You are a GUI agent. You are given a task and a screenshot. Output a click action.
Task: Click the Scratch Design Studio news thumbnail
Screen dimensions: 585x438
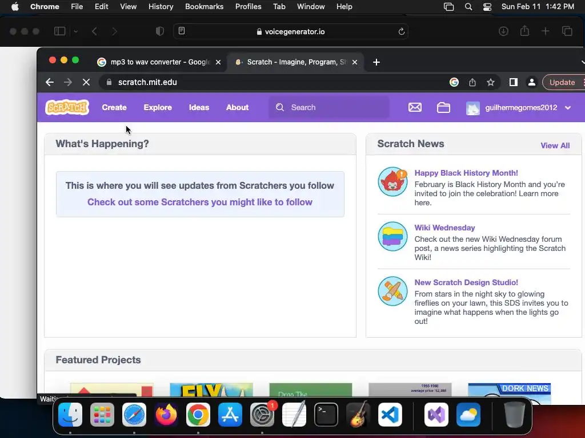click(x=392, y=291)
